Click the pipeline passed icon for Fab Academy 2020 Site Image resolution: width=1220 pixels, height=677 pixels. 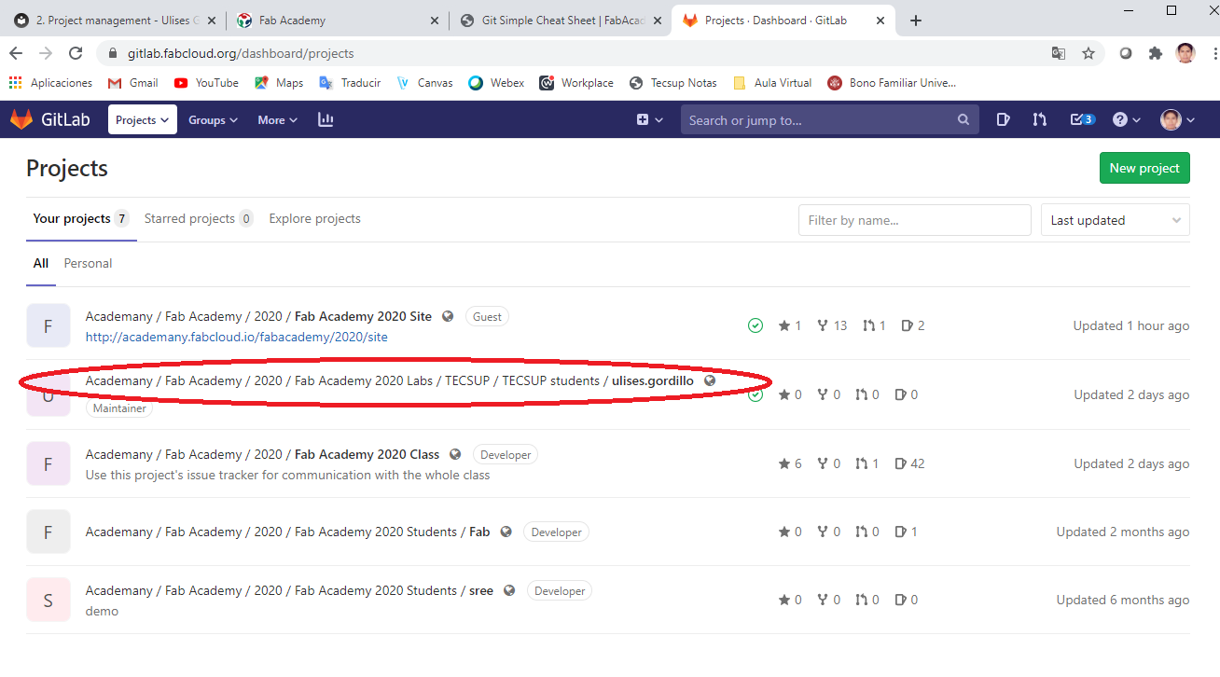(x=756, y=325)
